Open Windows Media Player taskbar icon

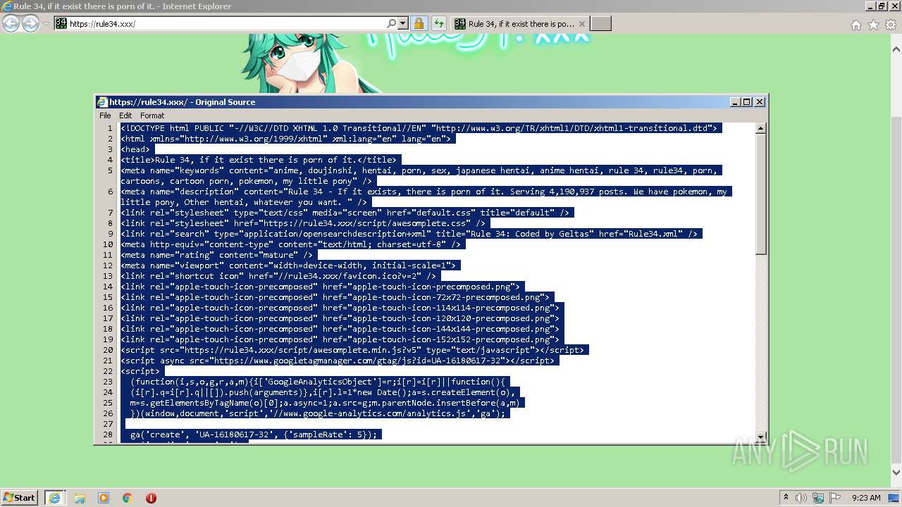coord(104,498)
